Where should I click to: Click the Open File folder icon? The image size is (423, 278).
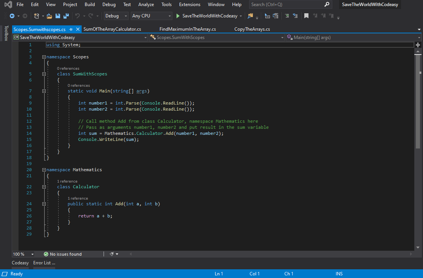coord(50,16)
